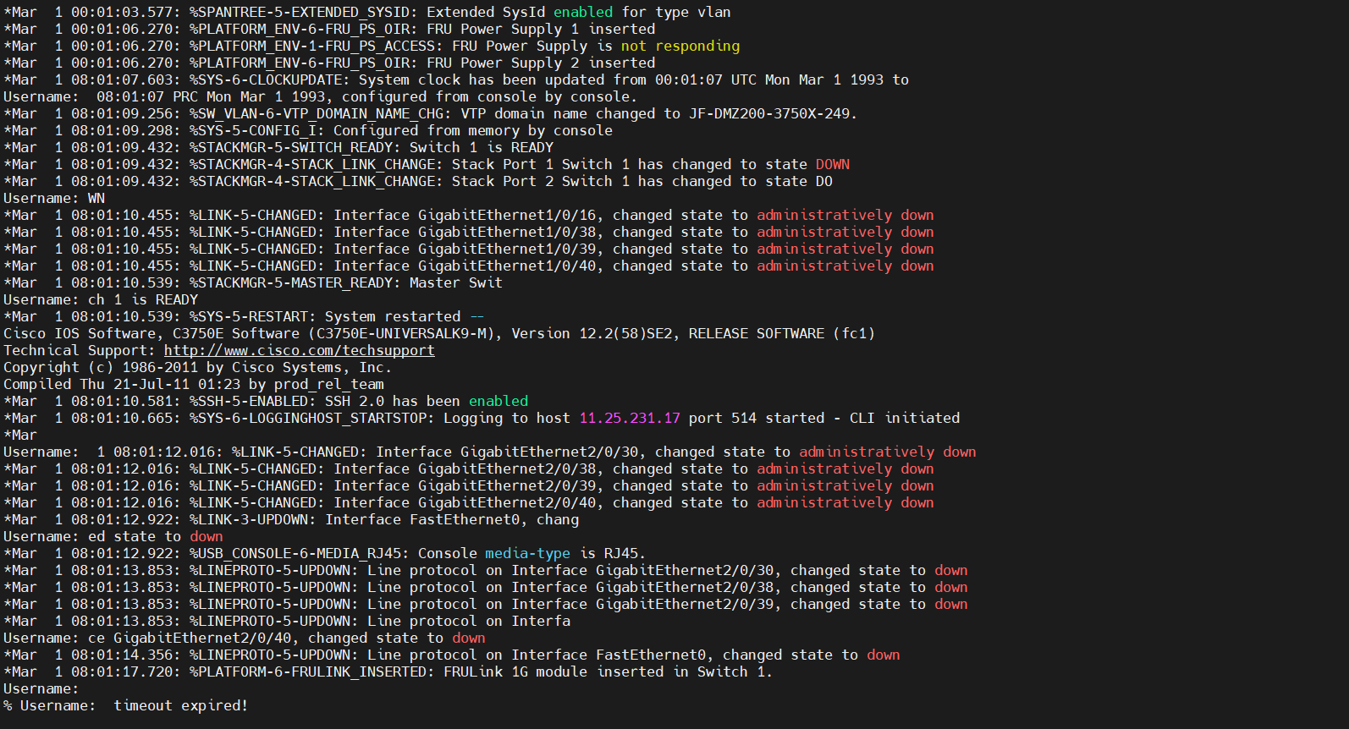Select the logging host IP 11.25.231.17
Viewport: 1349px width, 729px height.
click(630, 418)
